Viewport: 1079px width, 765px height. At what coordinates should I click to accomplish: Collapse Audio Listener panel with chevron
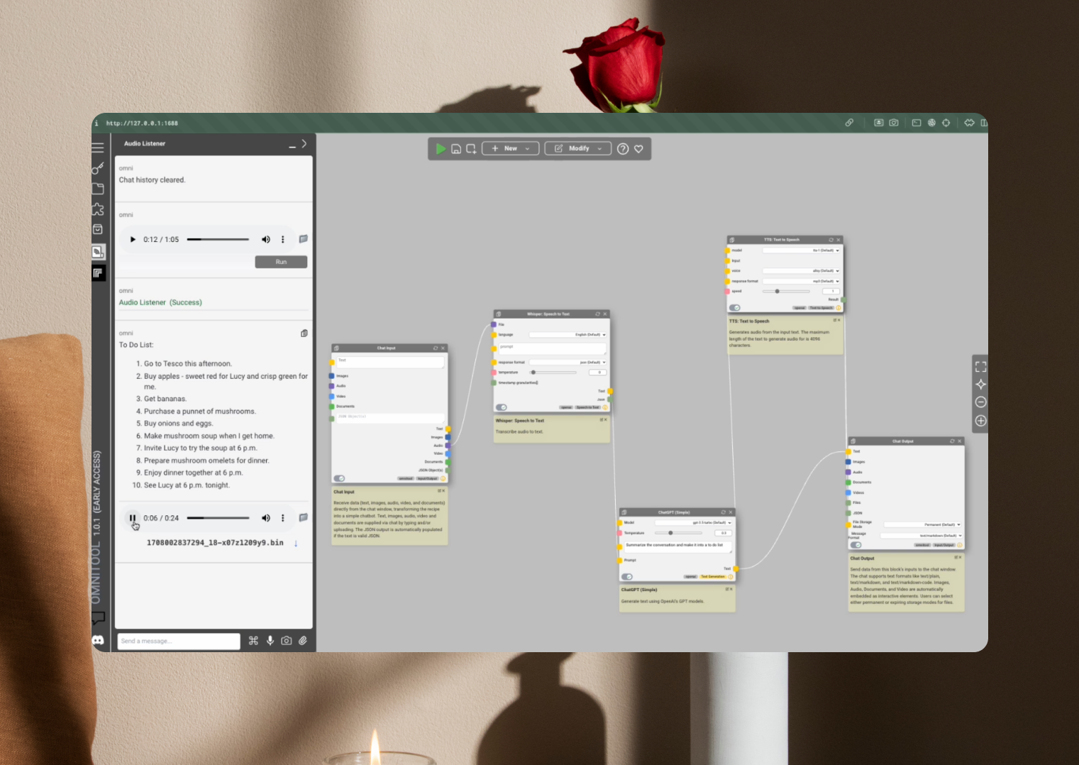[304, 143]
